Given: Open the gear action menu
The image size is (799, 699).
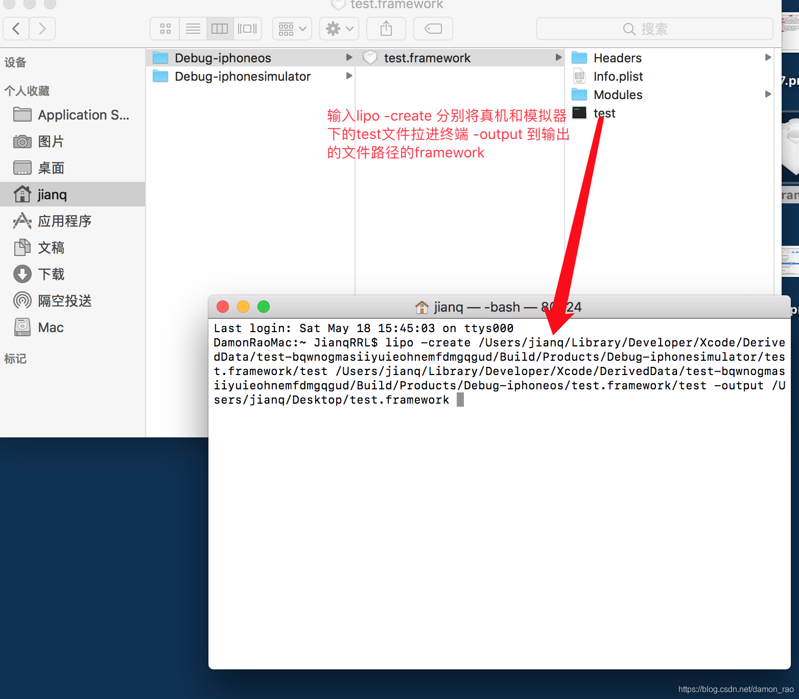Looking at the screenshot, I should click(339, 29).
